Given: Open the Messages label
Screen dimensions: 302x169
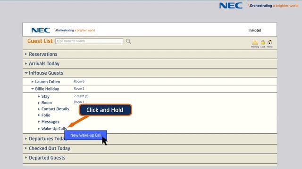Looking at the screenshot, I should click(x=50, y=122).
